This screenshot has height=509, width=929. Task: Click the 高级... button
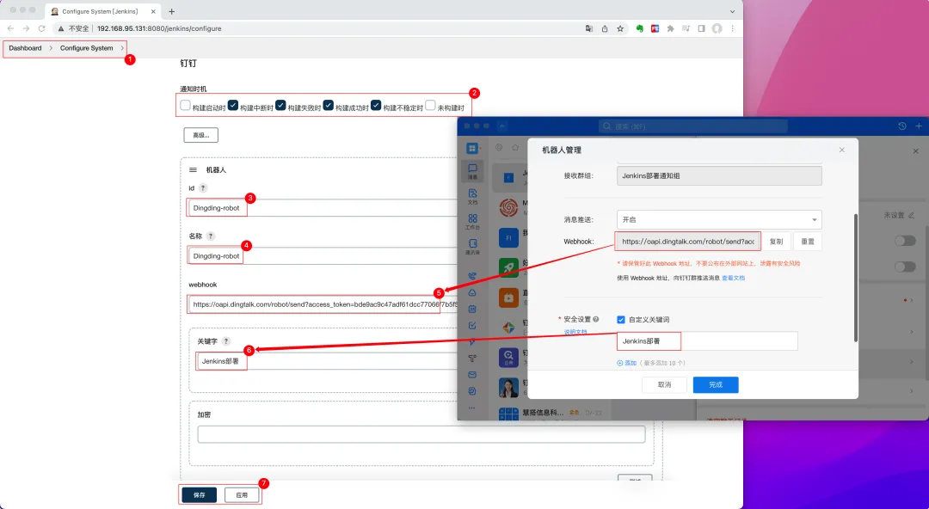coord(200,135)
